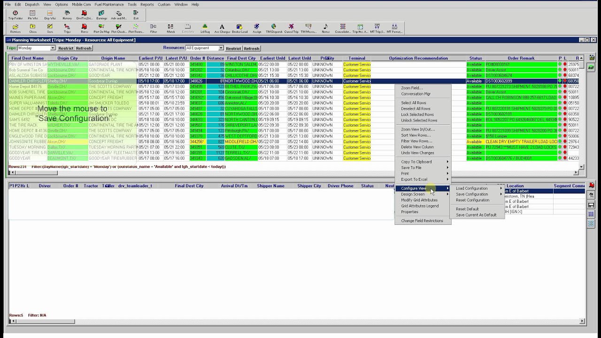Open the Mobile Com menu
Image resolution: width=601 pixels, height=338 pixels.
point(81,4)
